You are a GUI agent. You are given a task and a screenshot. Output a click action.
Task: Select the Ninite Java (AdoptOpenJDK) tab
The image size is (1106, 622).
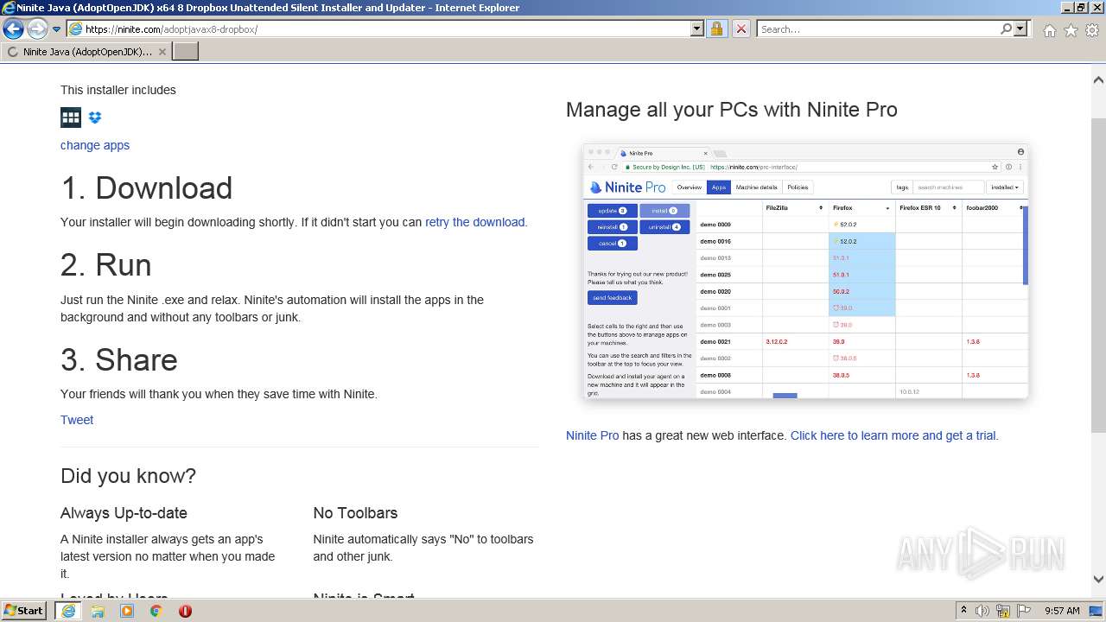(86, 52)
